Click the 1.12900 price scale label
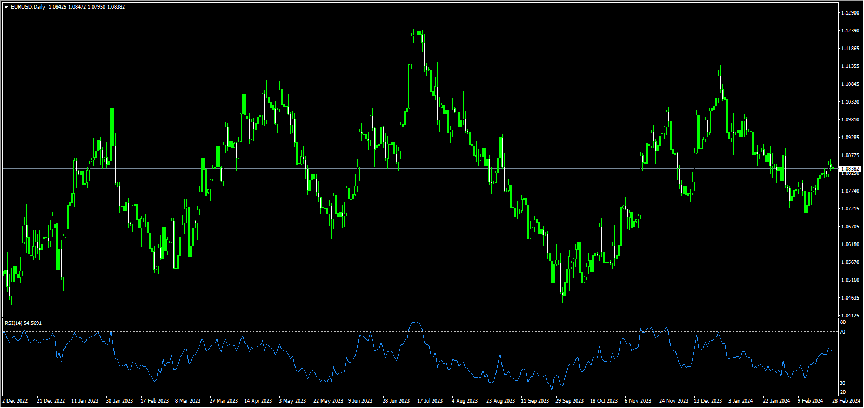This screenshot has height=408, width=864. 850,12
